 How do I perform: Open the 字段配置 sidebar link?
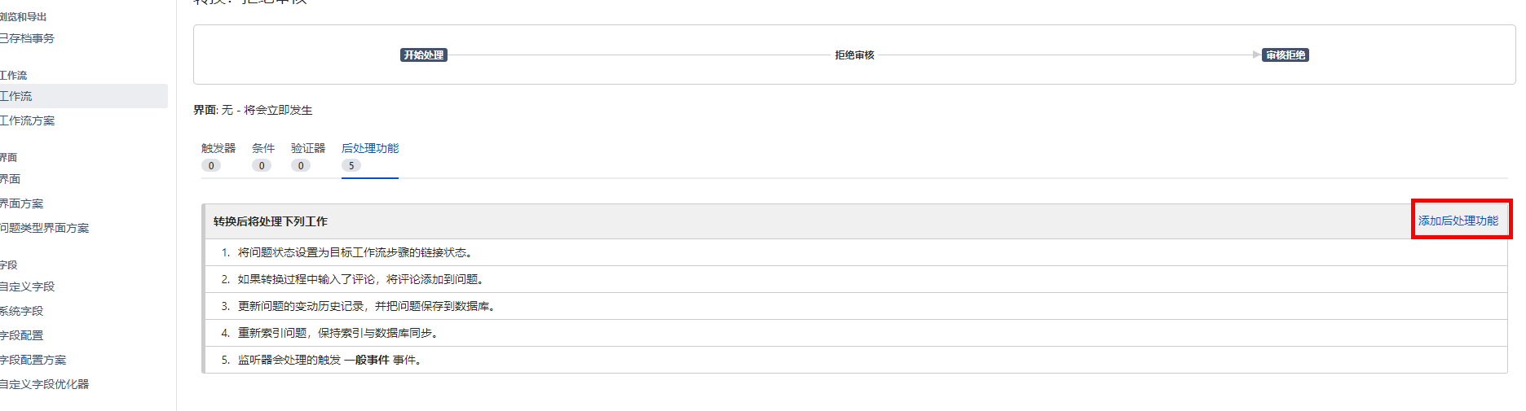(22, 335)
